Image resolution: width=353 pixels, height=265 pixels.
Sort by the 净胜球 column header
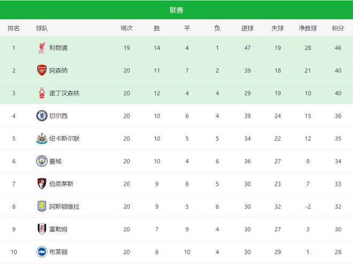click(308, 28)
